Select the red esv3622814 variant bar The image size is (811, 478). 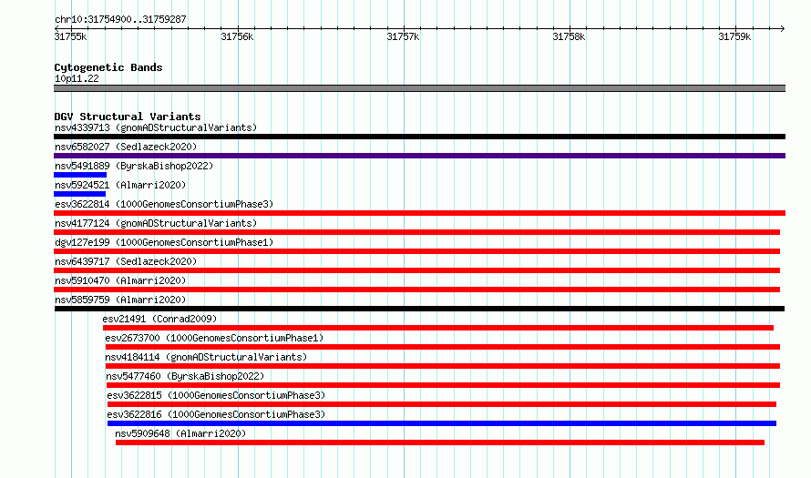419,213
